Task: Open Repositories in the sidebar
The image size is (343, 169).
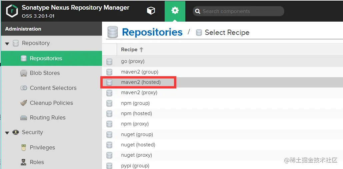Action: pyautogui.click(x=51, y=58)
